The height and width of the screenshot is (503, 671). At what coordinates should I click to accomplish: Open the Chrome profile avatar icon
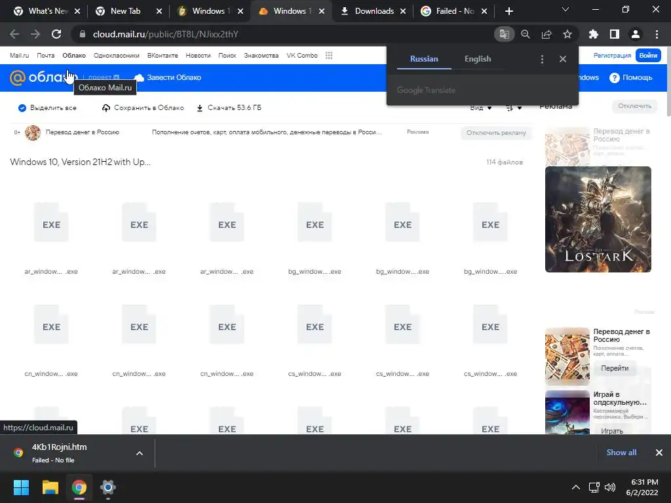pos(636,34)
